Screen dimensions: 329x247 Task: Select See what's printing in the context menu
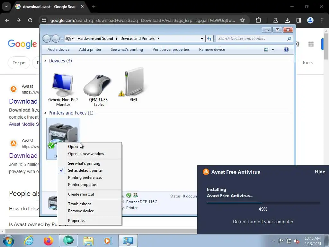click(84, 163)
